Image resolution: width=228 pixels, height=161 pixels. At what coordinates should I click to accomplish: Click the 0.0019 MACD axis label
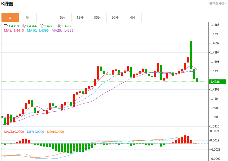215,140
